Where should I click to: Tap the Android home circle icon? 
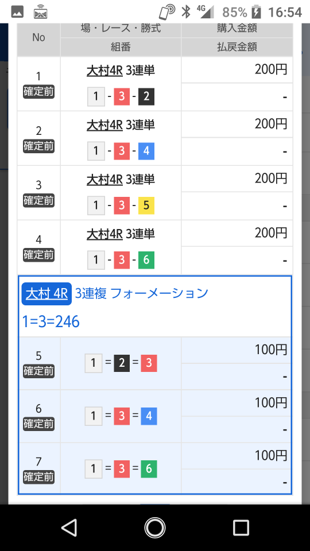pyautogui.click(x=155, y=528)
